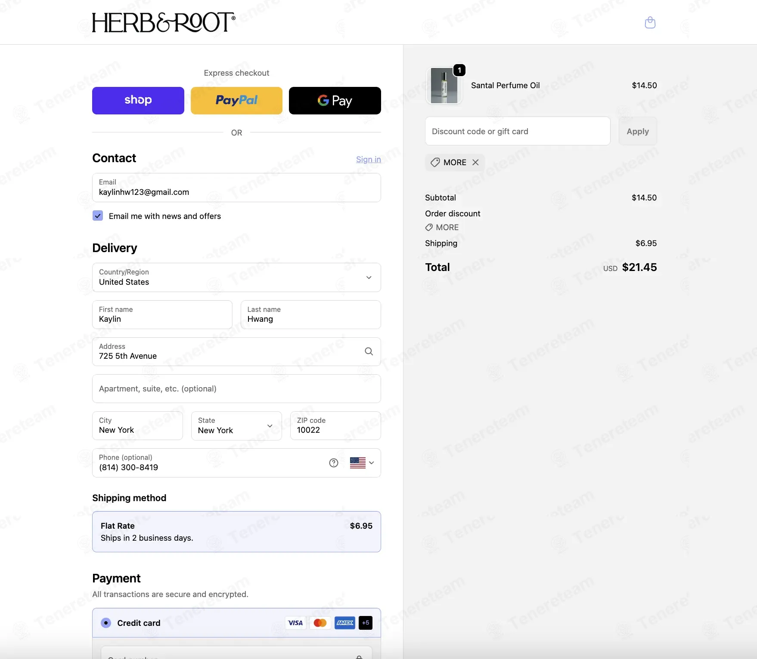Click the Mastercard icon
The image size is (757, 659).
pyautogui.click(x=320, y=623)
